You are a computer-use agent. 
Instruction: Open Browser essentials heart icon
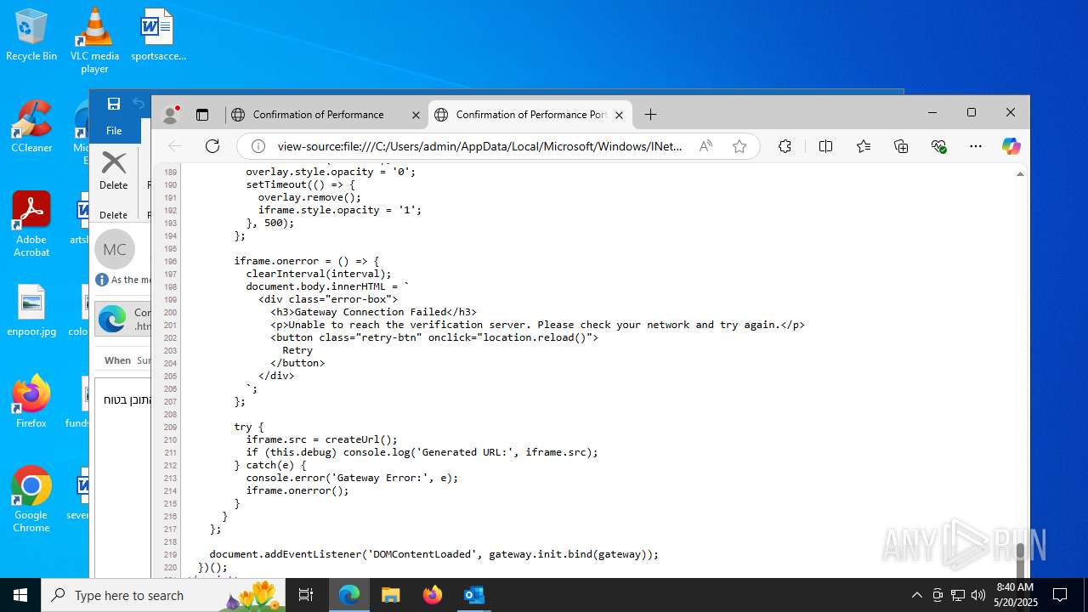[x=938, y=146]
